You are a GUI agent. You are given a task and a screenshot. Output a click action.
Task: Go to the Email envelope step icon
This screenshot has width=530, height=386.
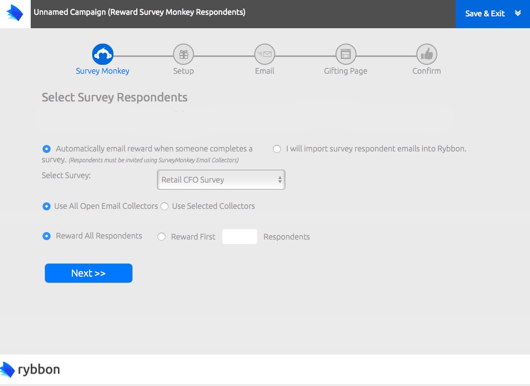(x=265, y=54)
